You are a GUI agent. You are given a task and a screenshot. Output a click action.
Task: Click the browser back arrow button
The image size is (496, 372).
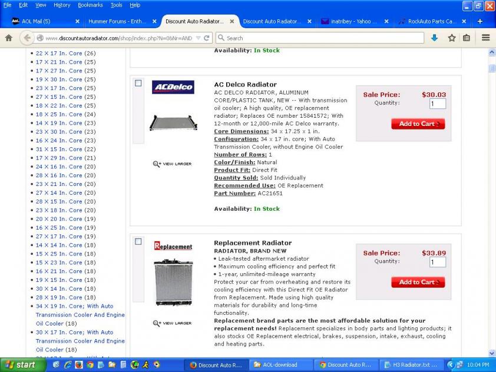[x=27, y=38]
